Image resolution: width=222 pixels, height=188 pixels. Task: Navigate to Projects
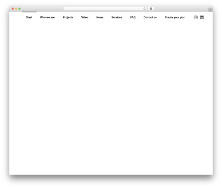68,17
